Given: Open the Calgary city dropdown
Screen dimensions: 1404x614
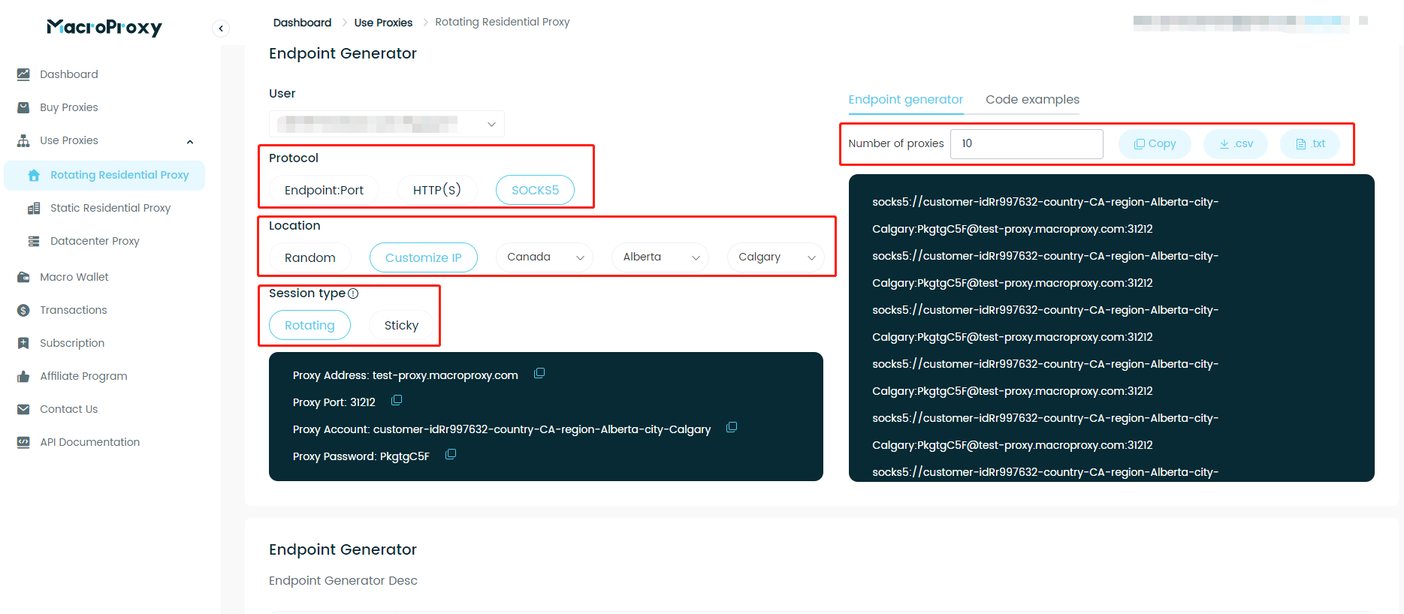Looking at the screenshot, I should (x=776, y=257).
